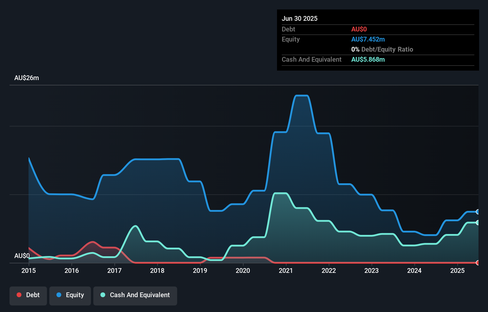Screen dimensions: 488x312
Task: Click the AU$7.452m Equity value
Action: 368,39
